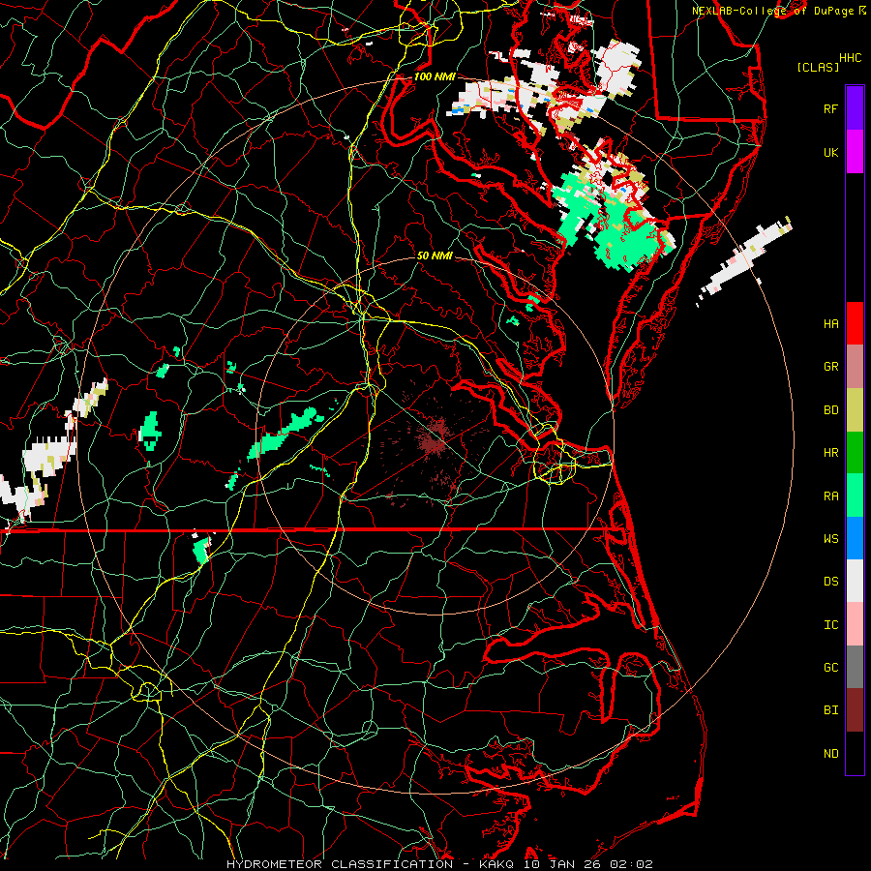The height and width of the screenshot is (871, 871).
Task: Click the UK magenta legend swatch
Action: tap(855, 152)
